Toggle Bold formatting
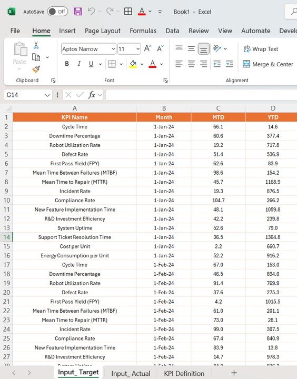Viewport: 297px width, 379px height. pyautogui.click(x=67, y=64)
